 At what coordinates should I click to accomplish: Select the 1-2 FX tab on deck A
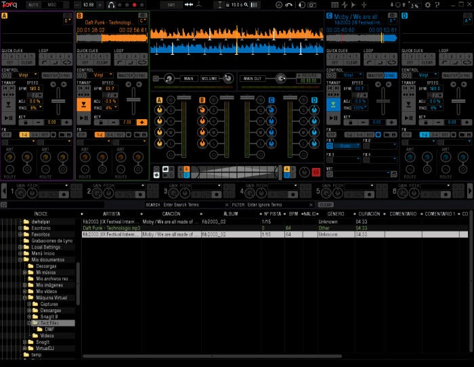click(24, 135)
